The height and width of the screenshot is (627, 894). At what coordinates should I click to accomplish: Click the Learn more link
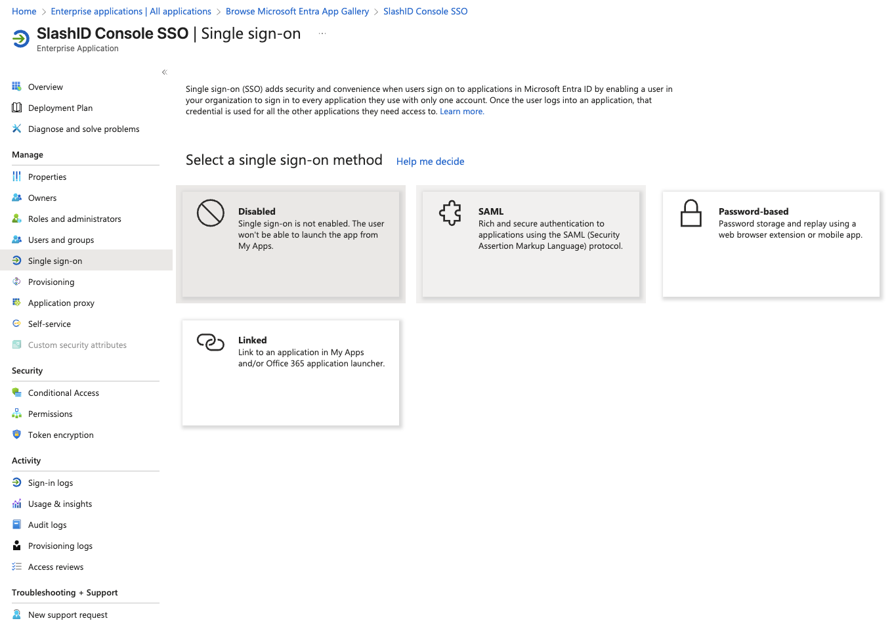(x=461, y=111)
